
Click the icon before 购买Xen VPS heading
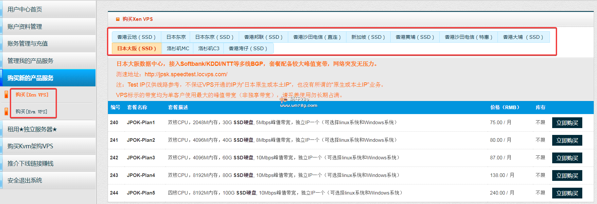(x=118, y=19)
